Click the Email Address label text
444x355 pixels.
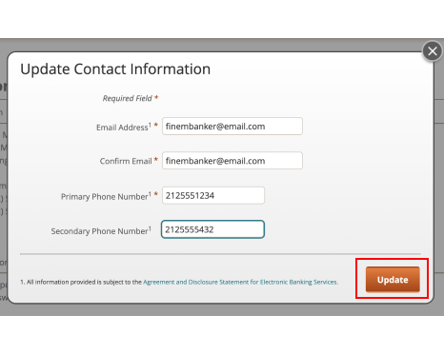124,128
